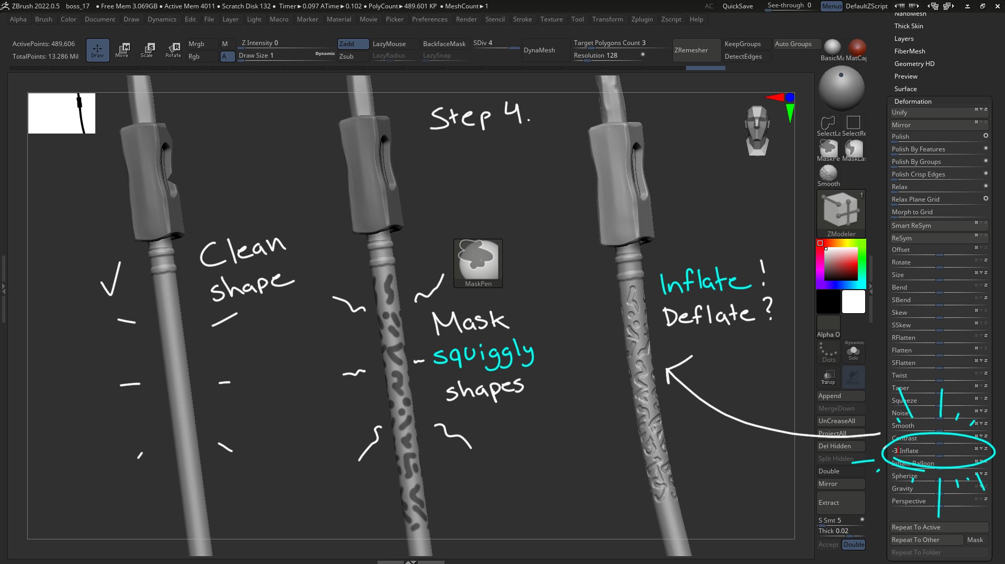This screenshot has width=1005, height=564.
Task: Pick the ZModeler brush thumbnail
Action: 841,212
